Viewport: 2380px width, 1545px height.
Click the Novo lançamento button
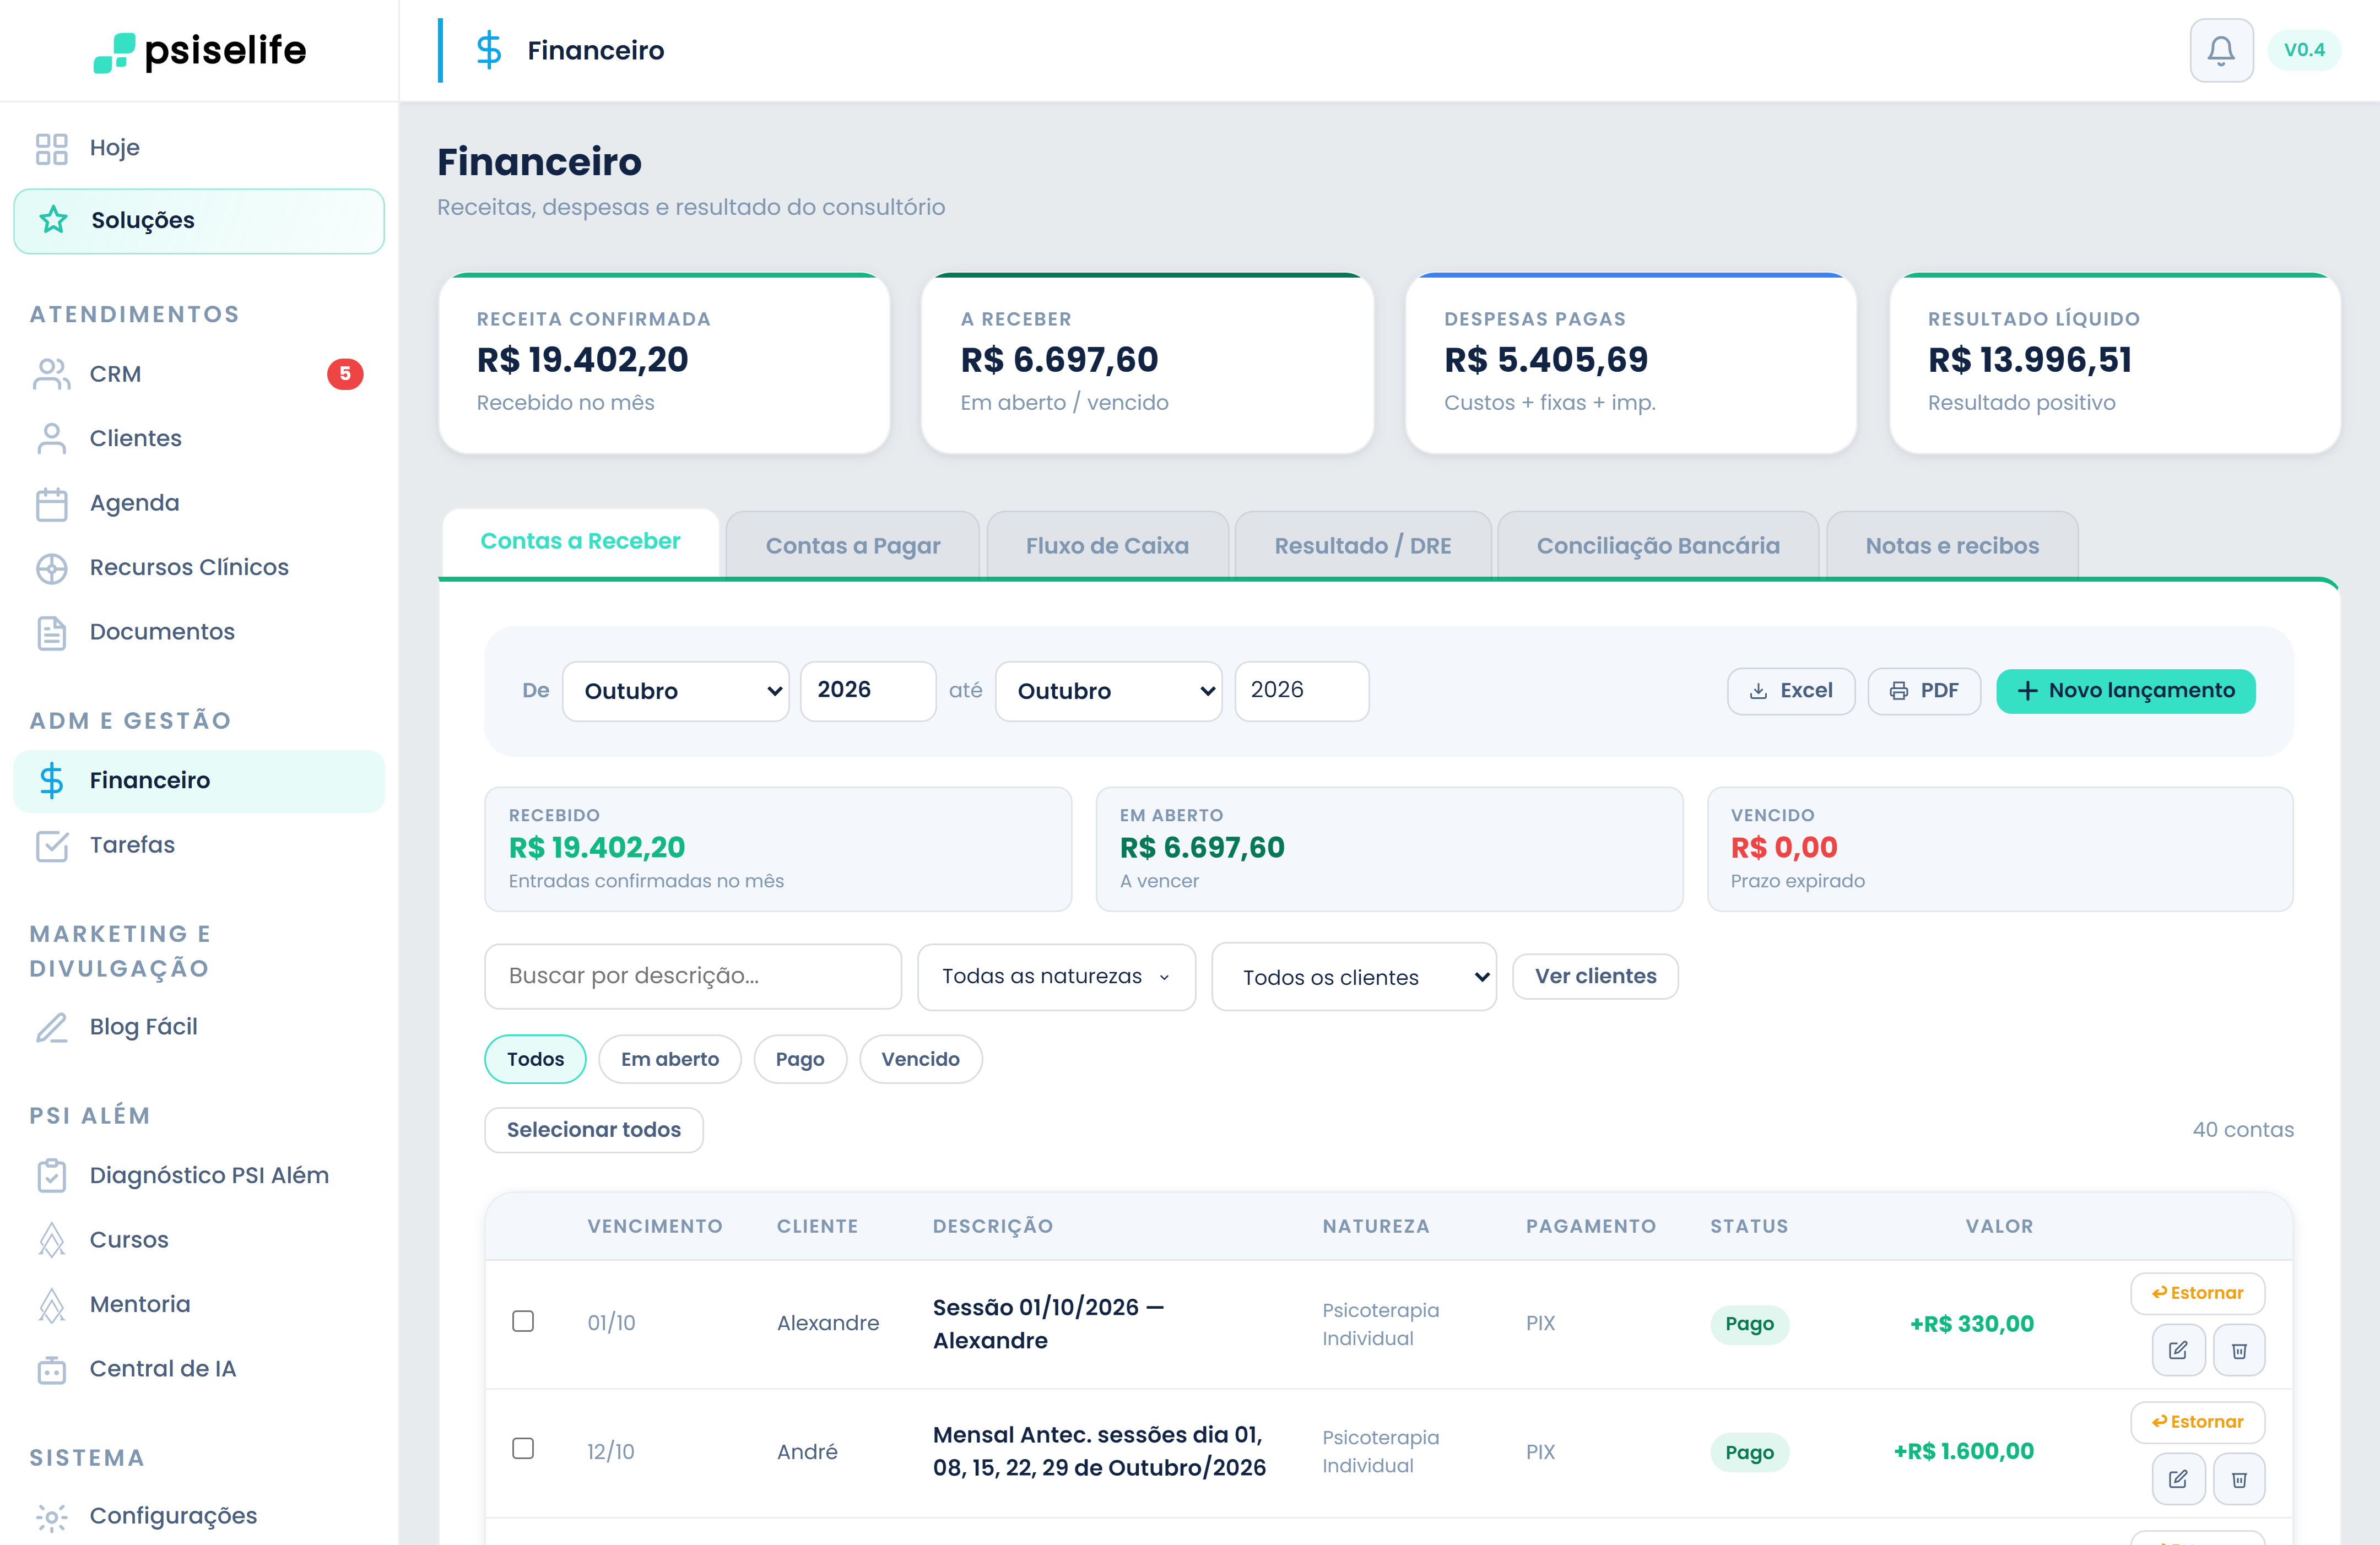2125,691
